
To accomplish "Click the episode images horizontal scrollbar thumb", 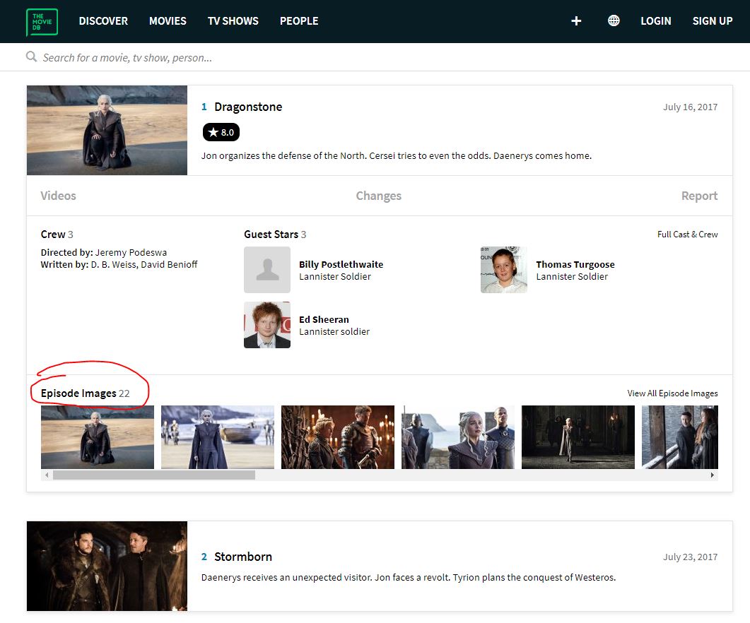I will click(x=154, y=475).
